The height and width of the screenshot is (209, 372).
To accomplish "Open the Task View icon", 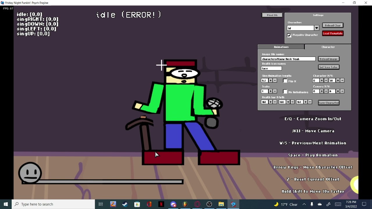I will pos(101,204).
